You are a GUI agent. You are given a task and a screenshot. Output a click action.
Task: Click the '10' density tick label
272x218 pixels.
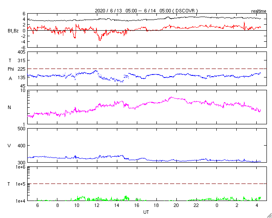[x=23, y=91]
